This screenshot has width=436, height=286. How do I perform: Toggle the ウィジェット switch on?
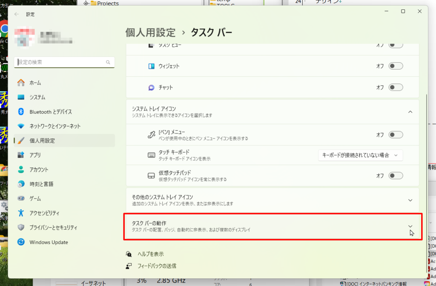click(396, 66)
